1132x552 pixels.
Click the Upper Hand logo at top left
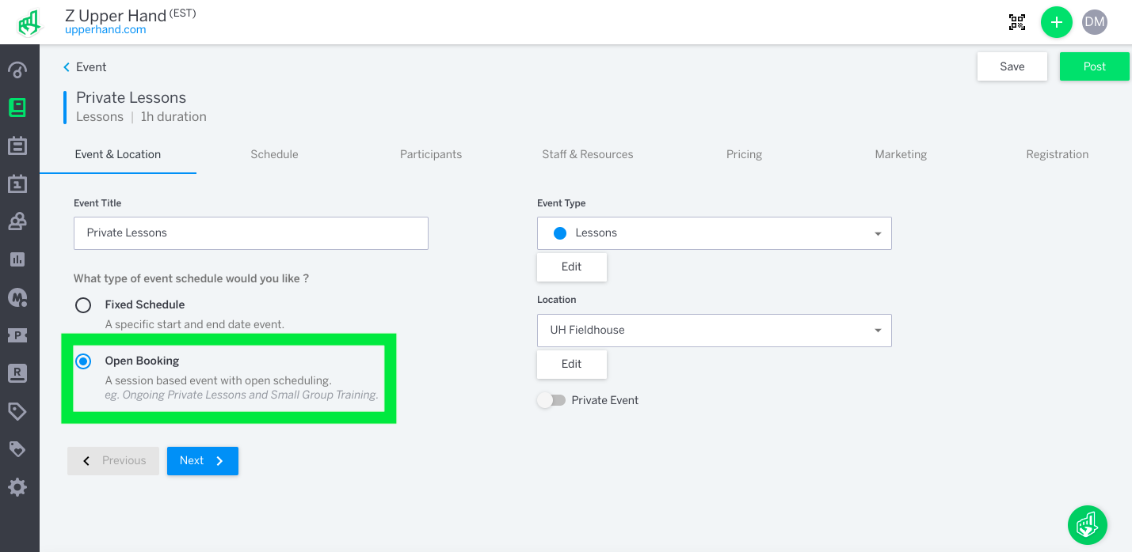click(29, 23)
